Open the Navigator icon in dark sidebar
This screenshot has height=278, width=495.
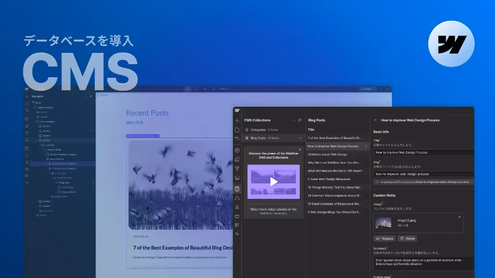[237, 139]
